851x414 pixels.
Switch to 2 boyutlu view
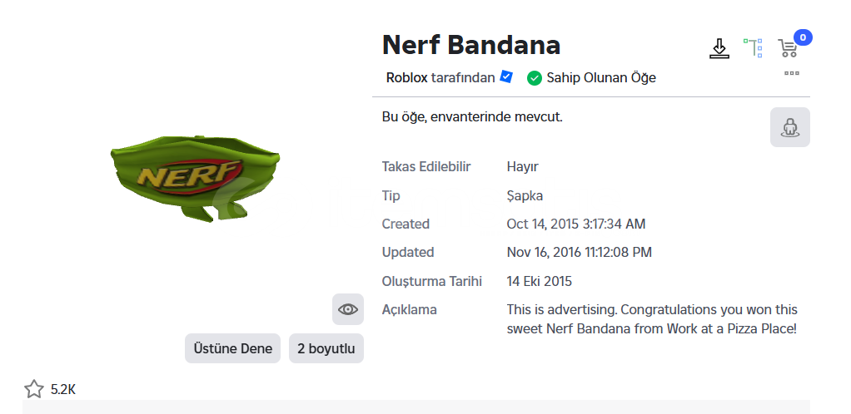326,348
